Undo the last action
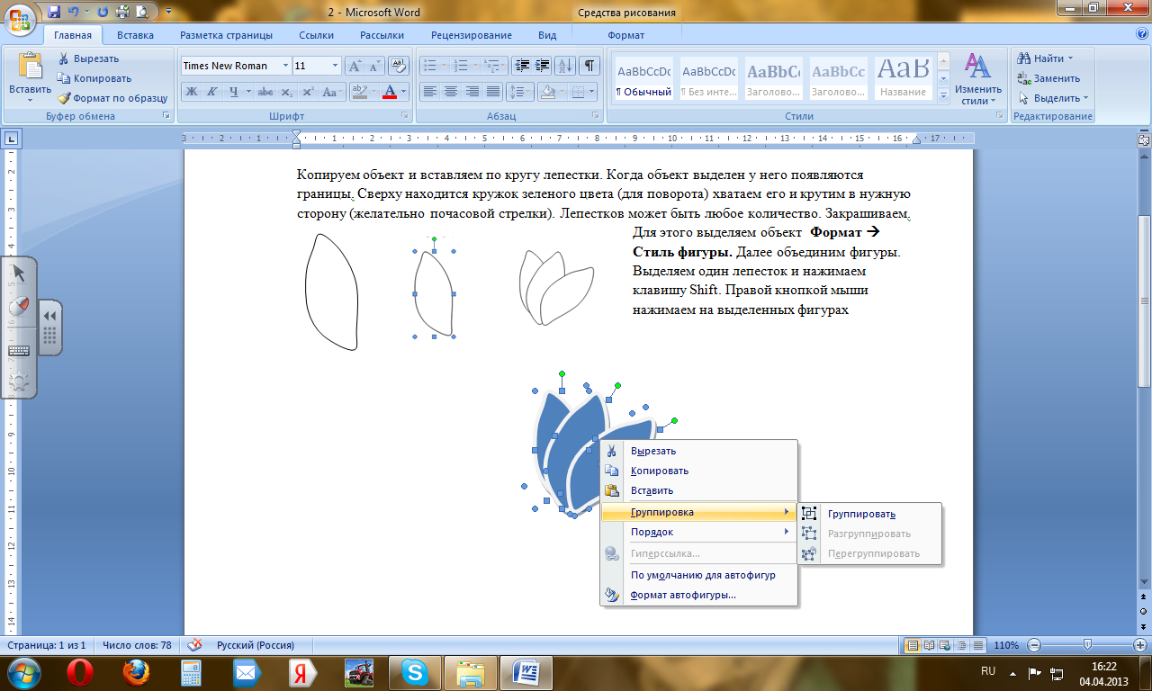Image resolution: width=1152 pixels, height=691 pixels. tap(76, 13)
